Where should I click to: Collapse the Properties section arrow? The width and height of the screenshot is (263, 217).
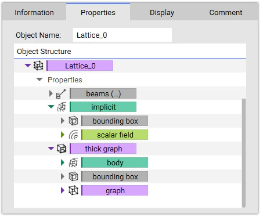(x=39, y=79)
